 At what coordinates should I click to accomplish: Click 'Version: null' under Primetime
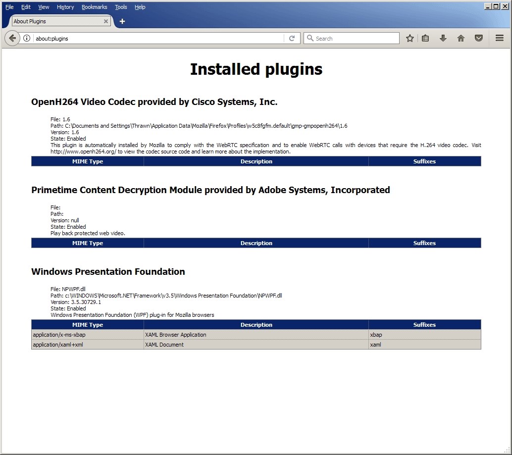[65, 220]
